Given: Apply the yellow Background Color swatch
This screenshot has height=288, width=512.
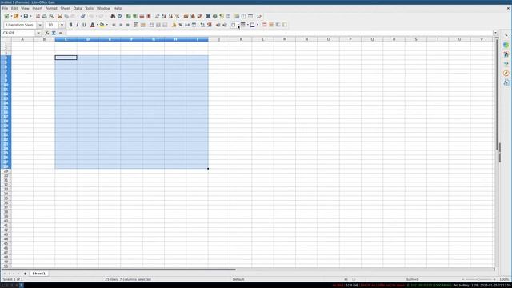Looking at the screenshot, I should click(x=102, y=25).
